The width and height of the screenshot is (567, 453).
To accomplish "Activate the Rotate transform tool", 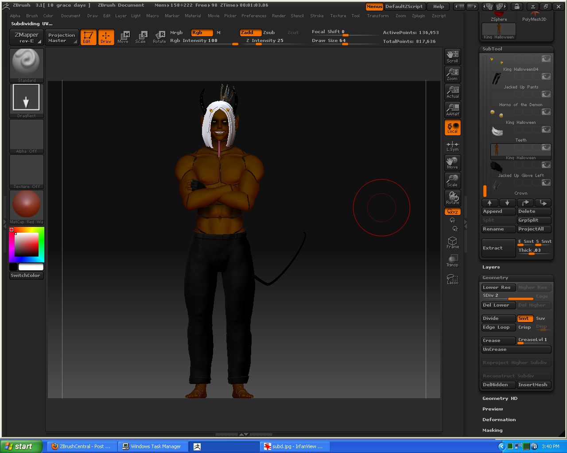I will (159, 37).
